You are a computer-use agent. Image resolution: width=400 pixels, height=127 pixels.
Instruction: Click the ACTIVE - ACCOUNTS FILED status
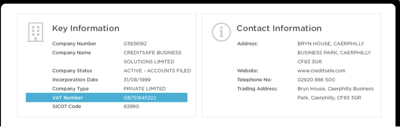pos(157,71)
